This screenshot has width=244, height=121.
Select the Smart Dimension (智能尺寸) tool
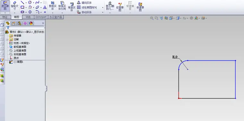tap(15, 6)
